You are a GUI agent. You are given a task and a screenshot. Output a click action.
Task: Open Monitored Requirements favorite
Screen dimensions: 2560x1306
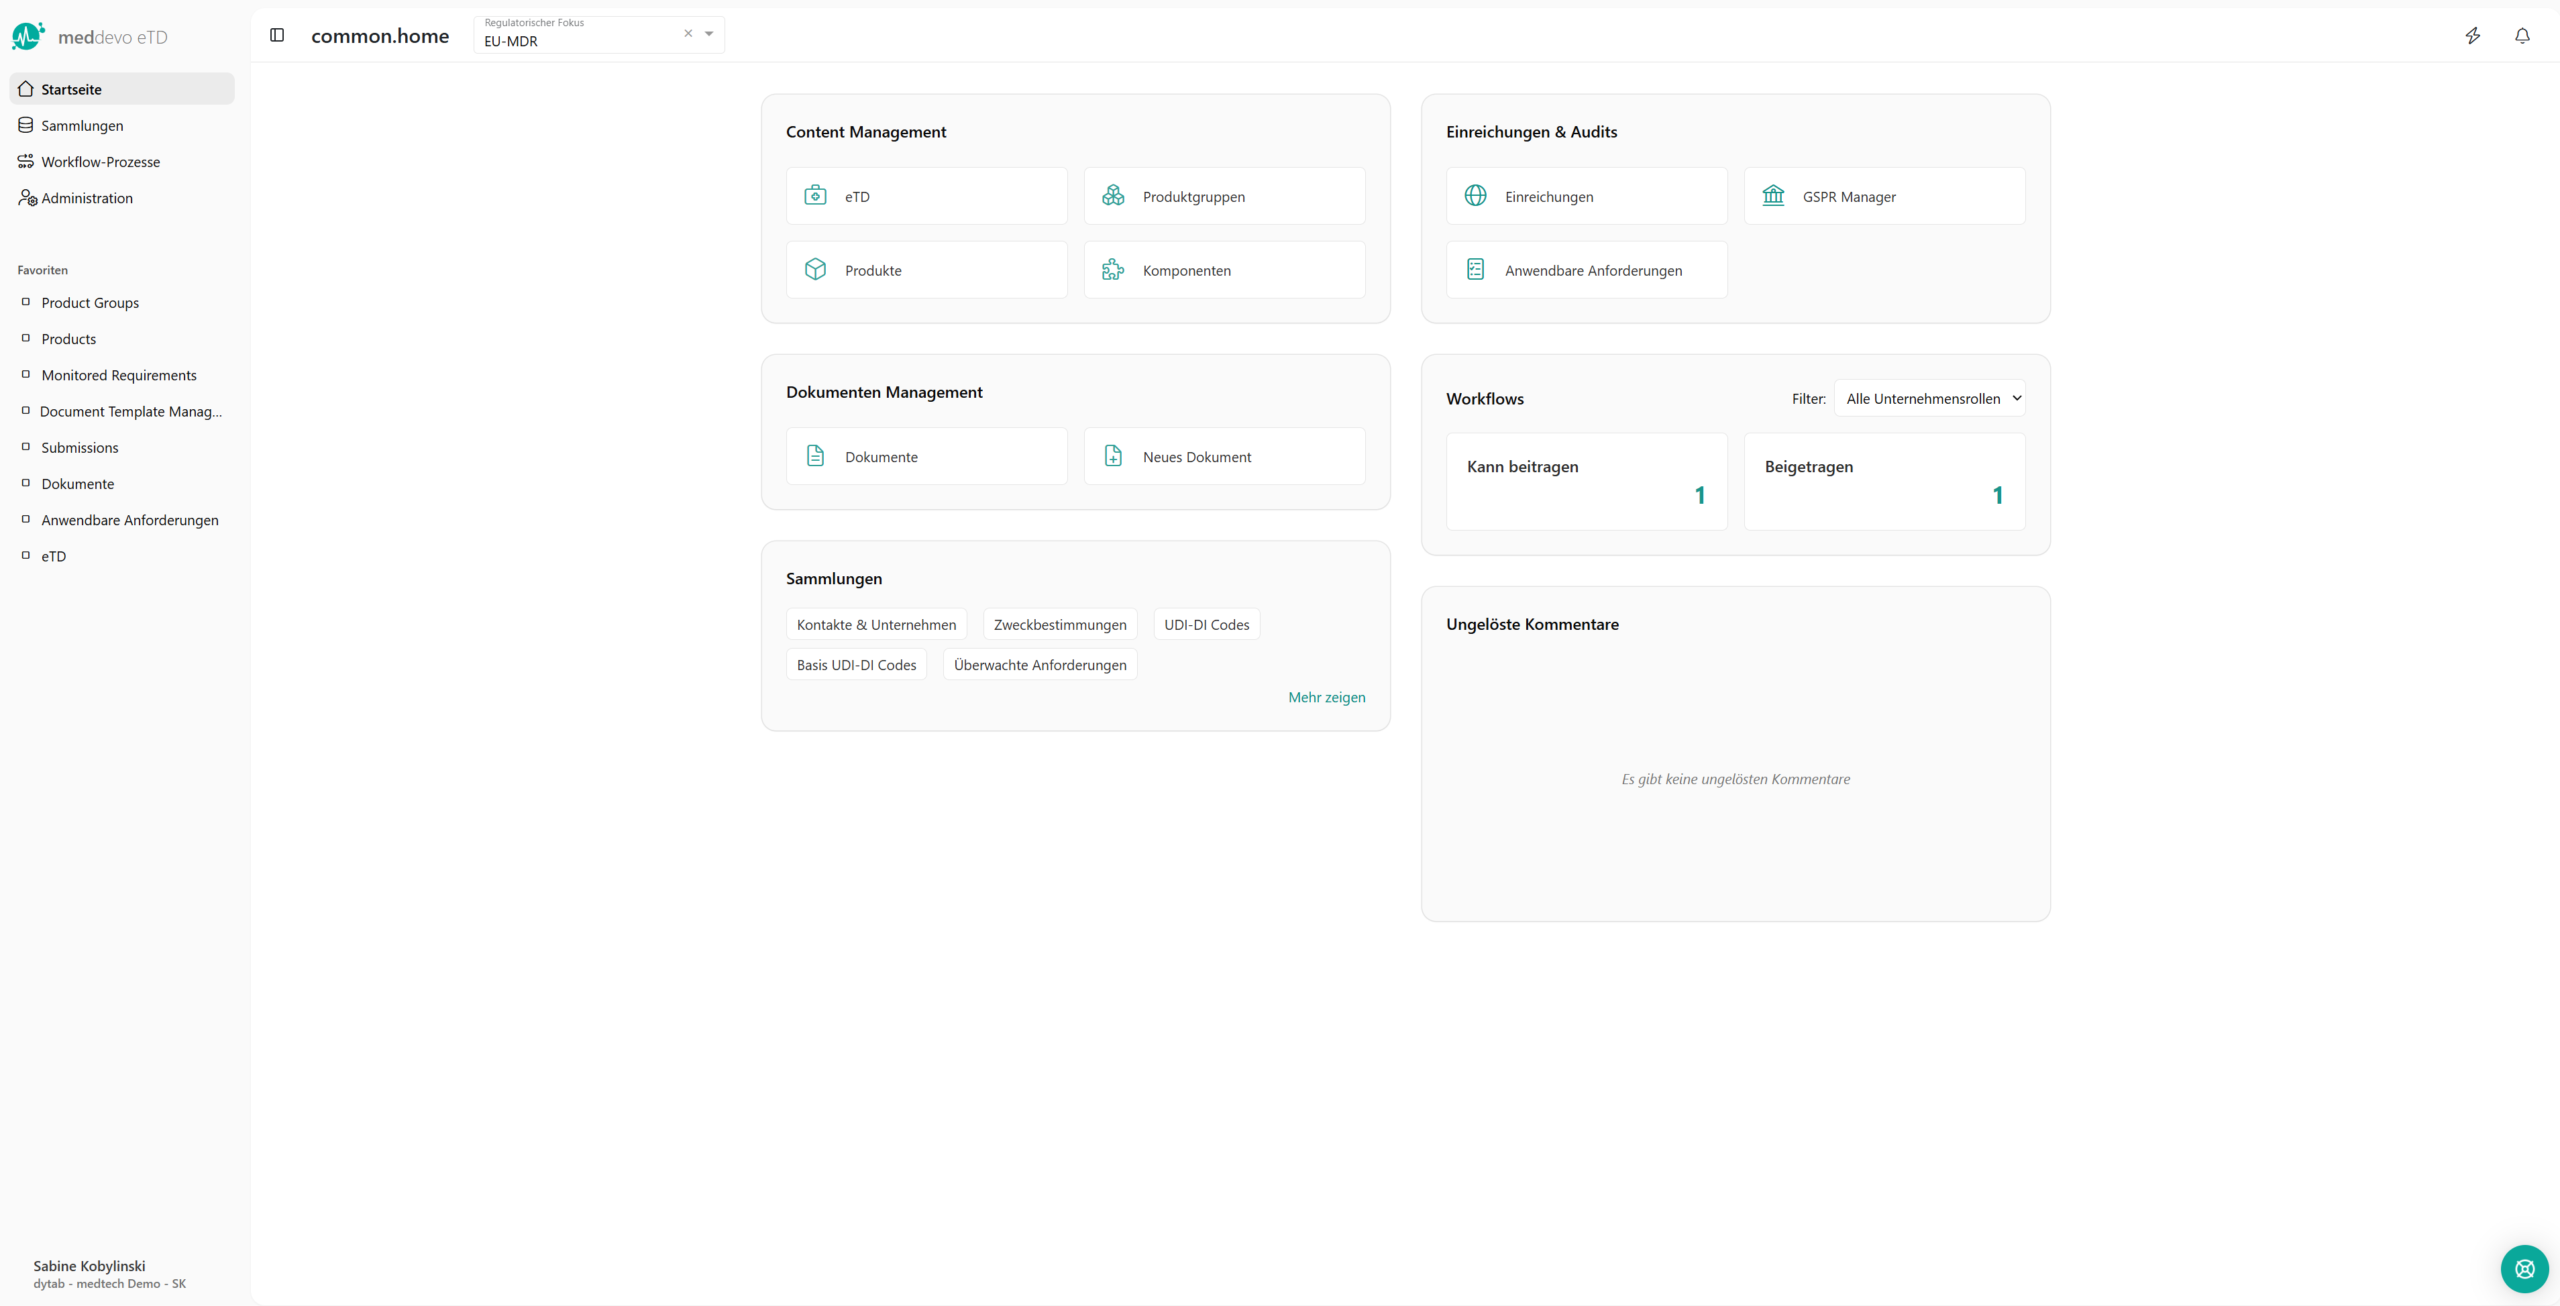pyautogui.click(x=118, y=375)
